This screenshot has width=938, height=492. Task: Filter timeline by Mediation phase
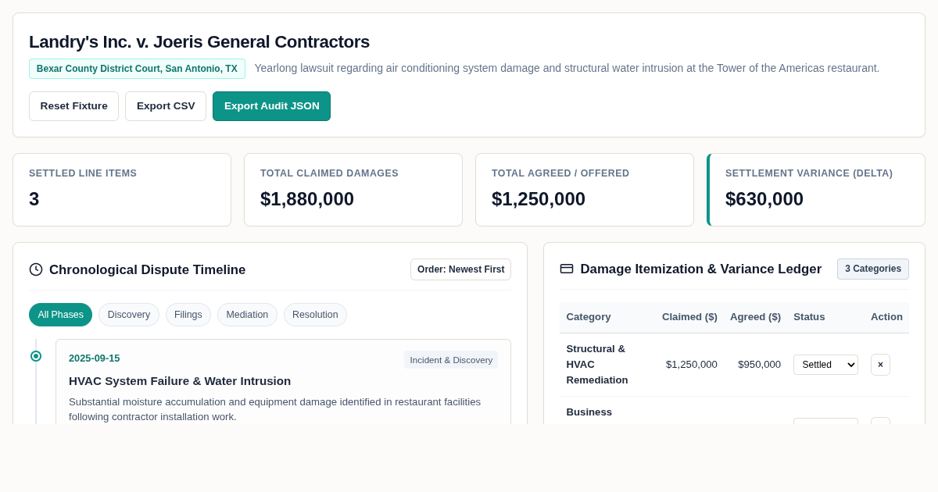247,315
